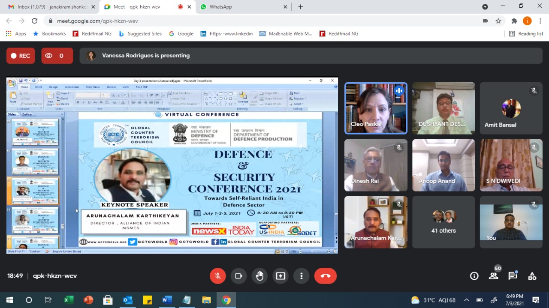Open the Google bookmark
This screenshot has width=549, height=308.
click(181, 34)
